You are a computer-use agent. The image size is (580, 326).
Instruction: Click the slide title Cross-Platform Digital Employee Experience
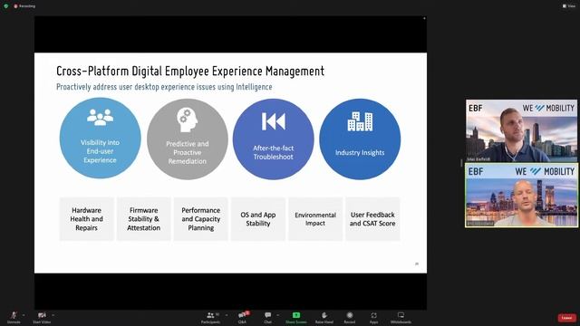click(190, 71)
